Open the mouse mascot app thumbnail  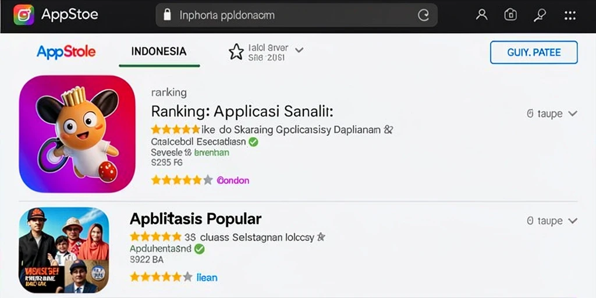click(x=77, y=134)
